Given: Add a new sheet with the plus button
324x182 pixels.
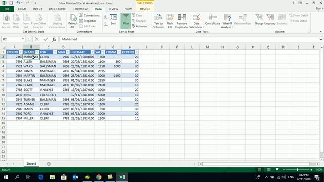Looking at the screenshot, I should coord(49,164).
